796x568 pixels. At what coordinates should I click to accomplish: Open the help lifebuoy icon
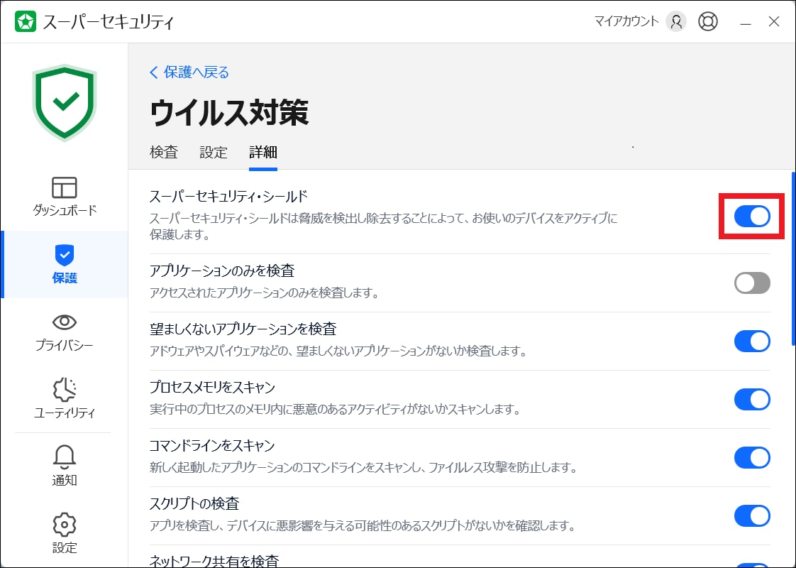pyautogui.click(x=707, y=21)
